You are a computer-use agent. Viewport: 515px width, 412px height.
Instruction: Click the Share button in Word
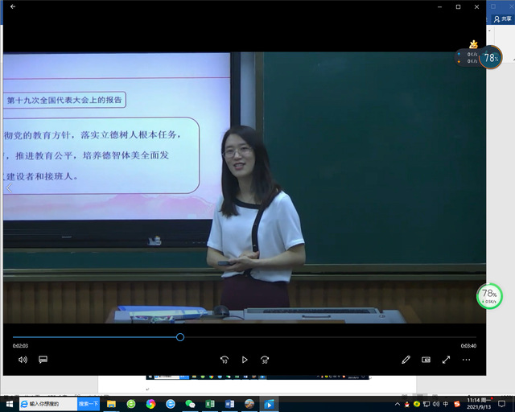[x=502, y=19]
